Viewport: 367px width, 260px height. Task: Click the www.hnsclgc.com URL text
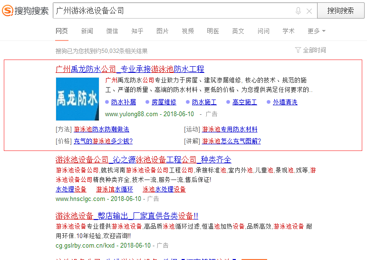point(80,199)
